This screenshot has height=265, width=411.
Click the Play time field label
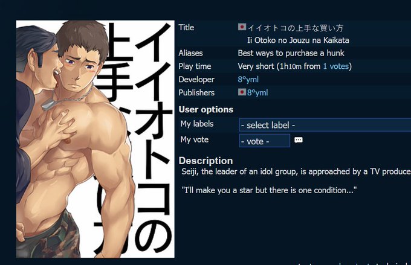point(195,66)
